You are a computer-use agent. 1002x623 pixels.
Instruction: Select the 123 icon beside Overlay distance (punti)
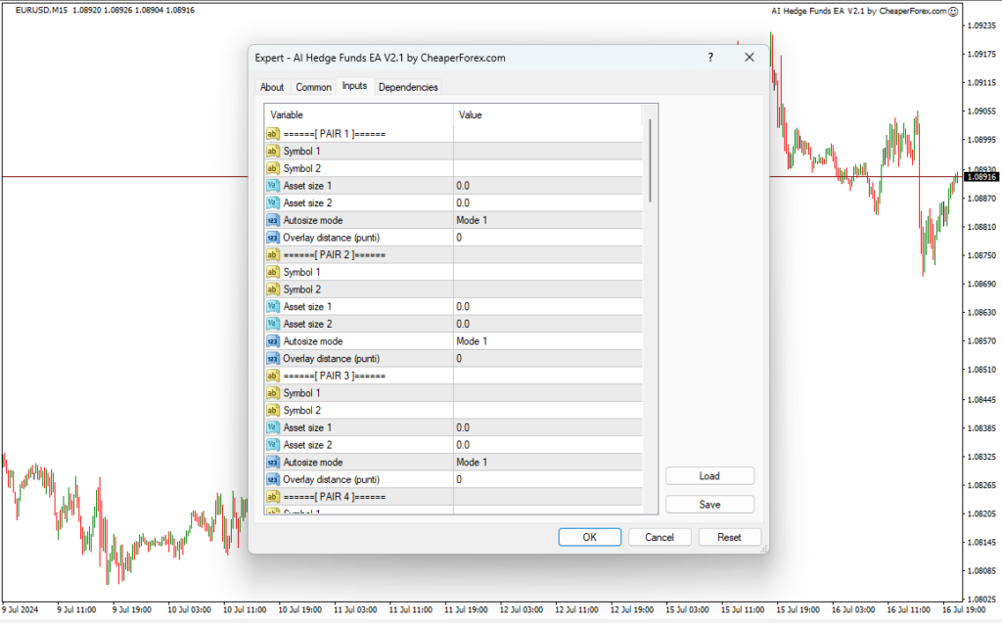coord(272,238)
